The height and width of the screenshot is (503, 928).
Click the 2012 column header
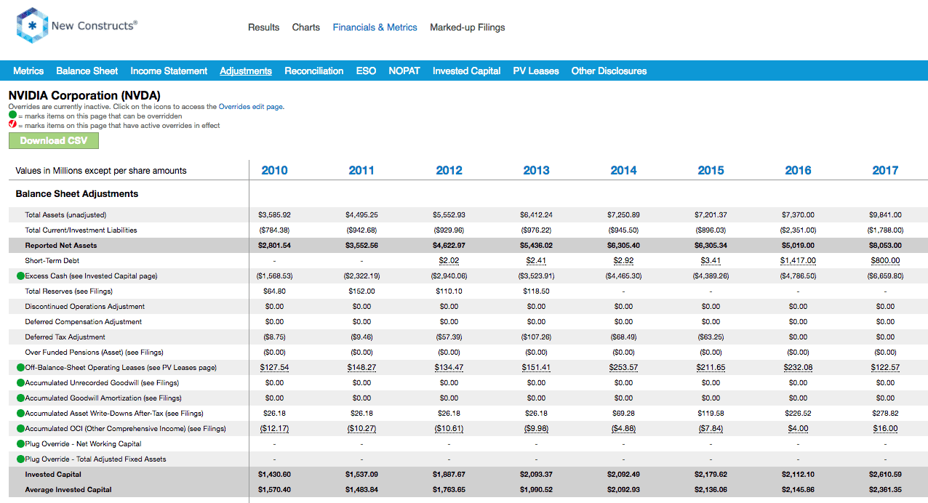click(449, 171)
